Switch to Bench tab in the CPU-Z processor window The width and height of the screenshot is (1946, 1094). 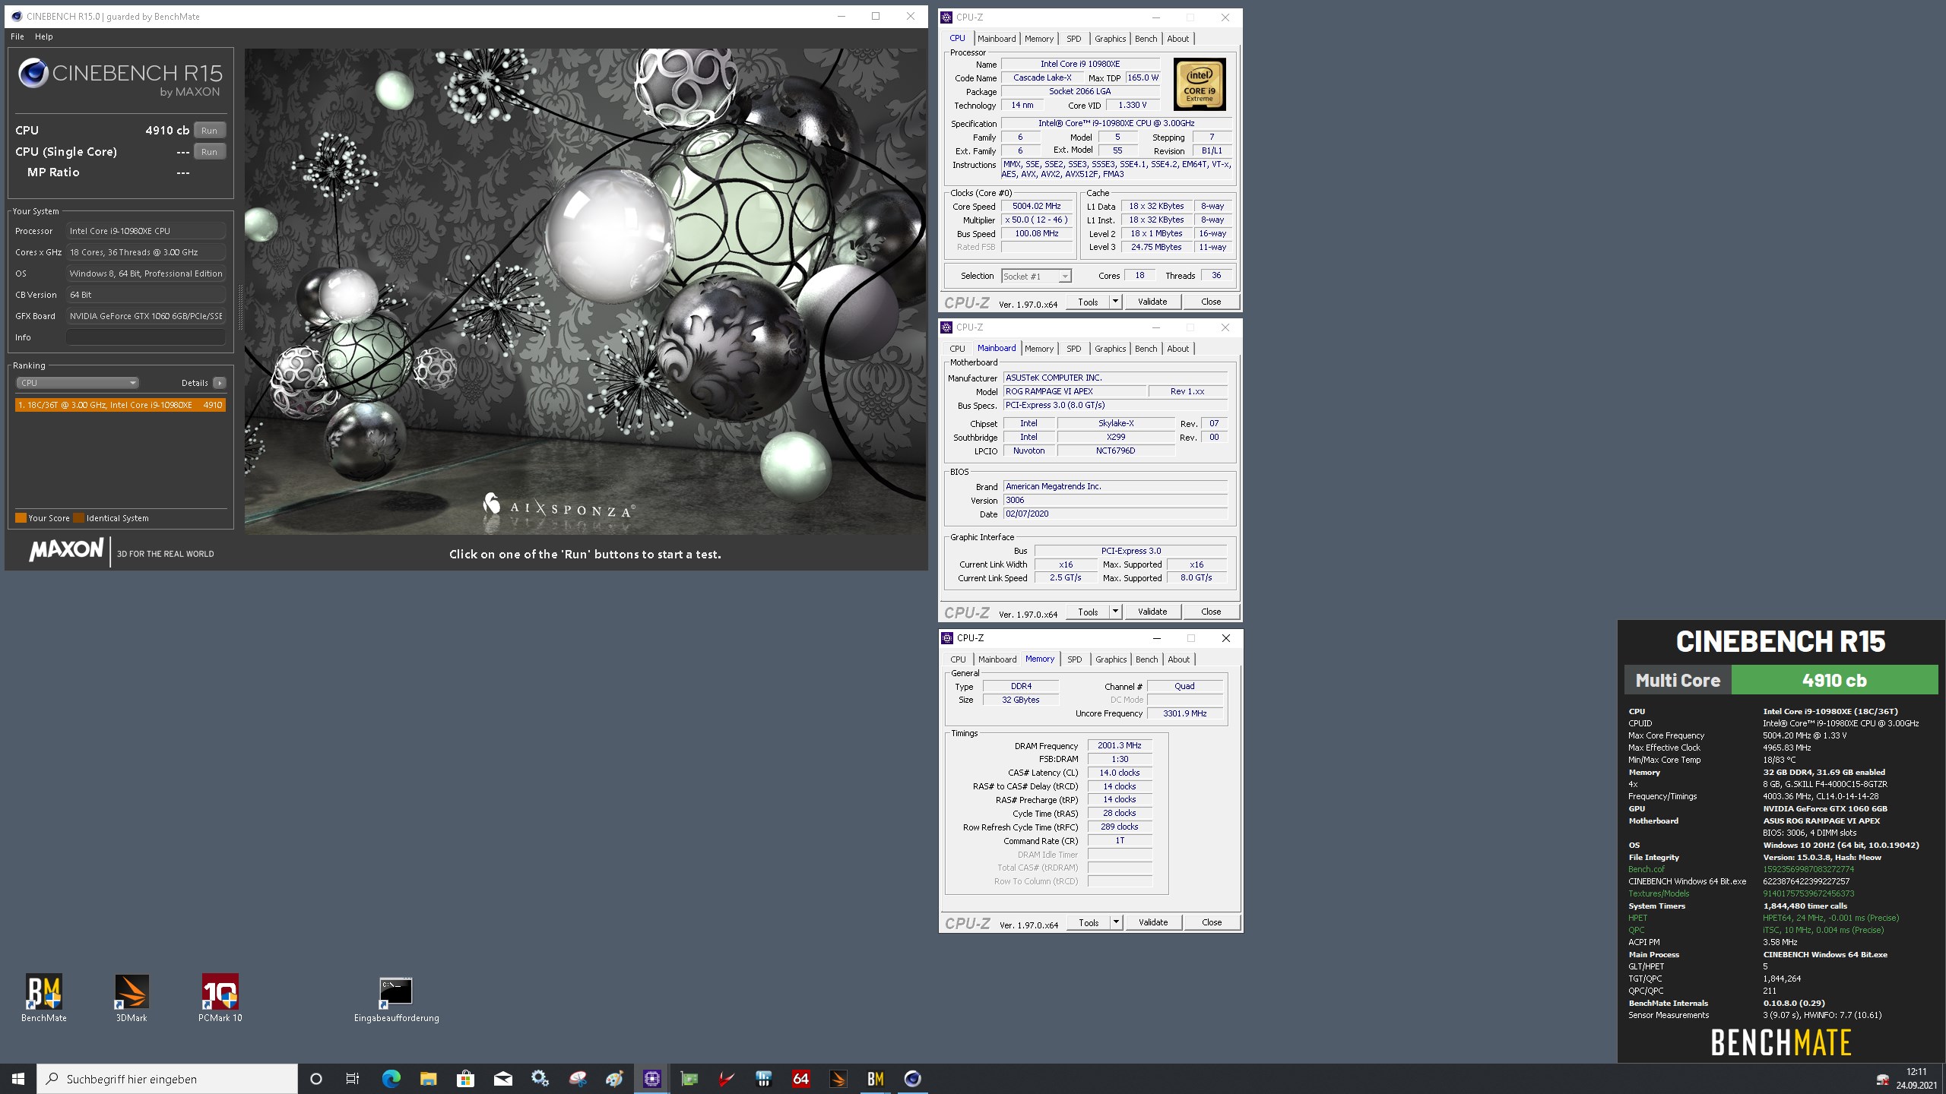tap(1146, 39)
